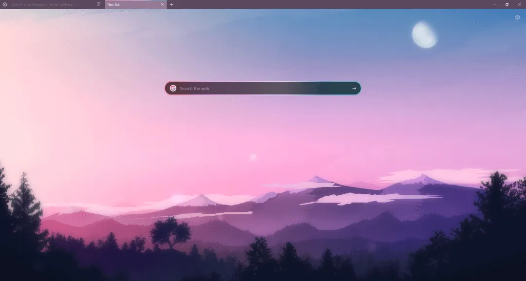Minimize the browser window
The image size is (526, 281).
495,4
